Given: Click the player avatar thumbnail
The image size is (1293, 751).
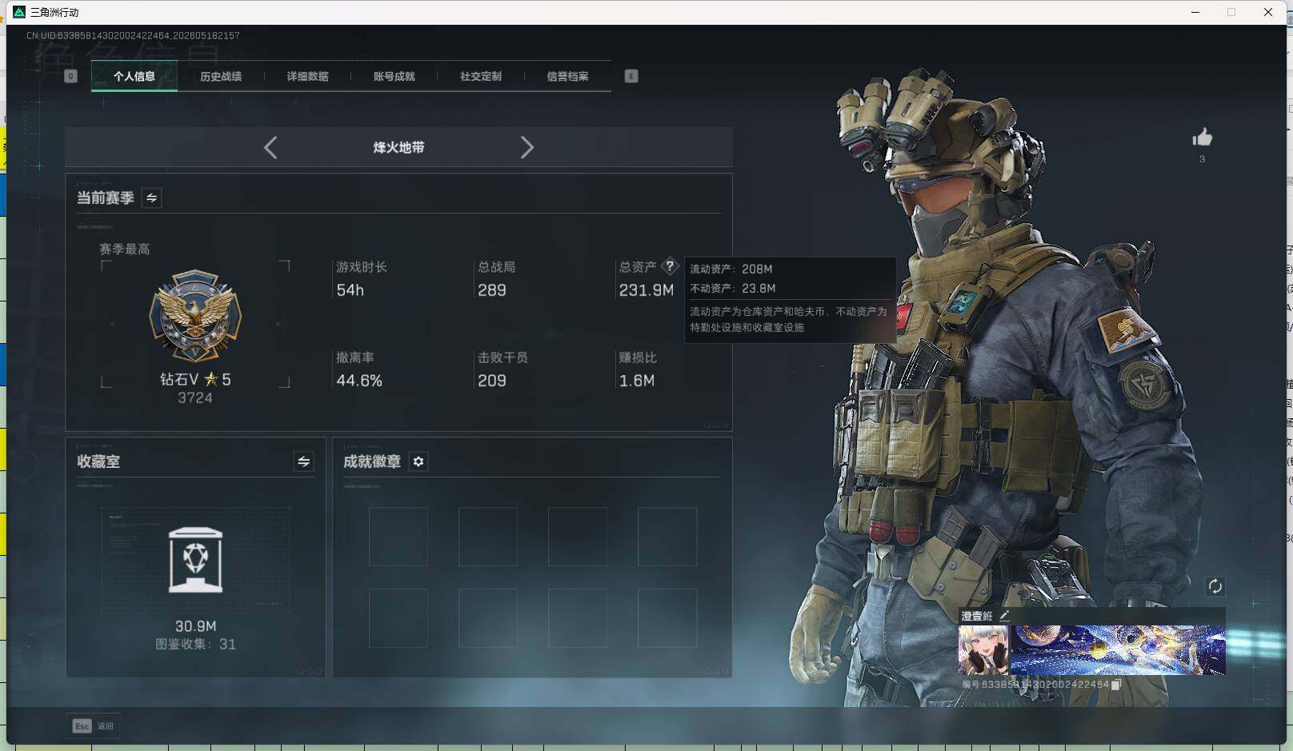Looking at the screenshot, I should [x=984, y=650].
